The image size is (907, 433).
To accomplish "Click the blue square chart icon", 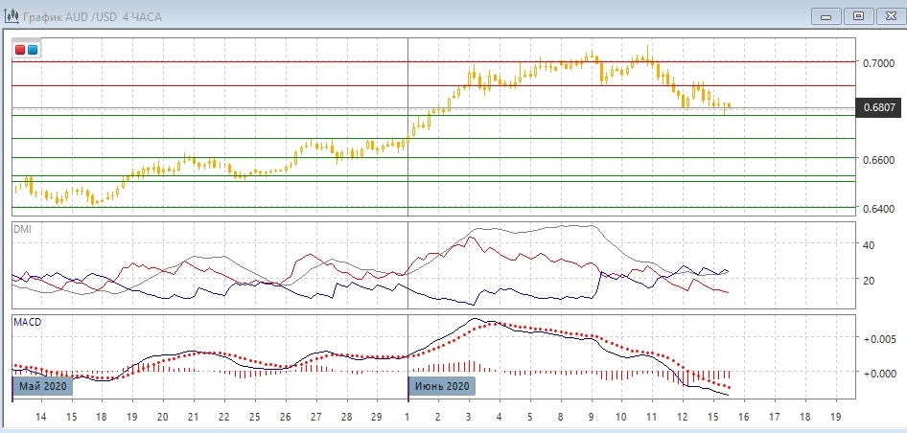I will [x=34, y=49].
